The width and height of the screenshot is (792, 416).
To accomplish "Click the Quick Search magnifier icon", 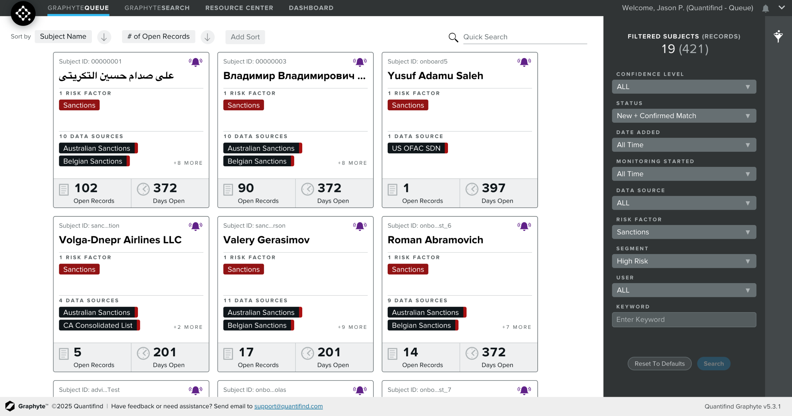I will point(453,37).
